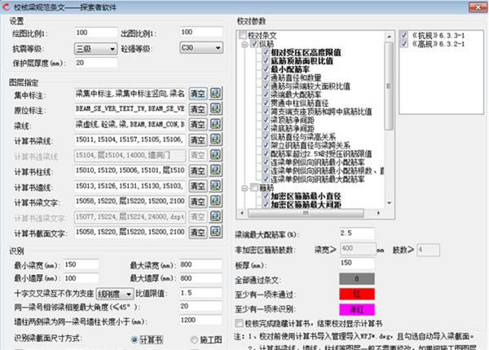Click the maximum angle field showing 20
Screen dimensions: 489x350
pos(200,306)
